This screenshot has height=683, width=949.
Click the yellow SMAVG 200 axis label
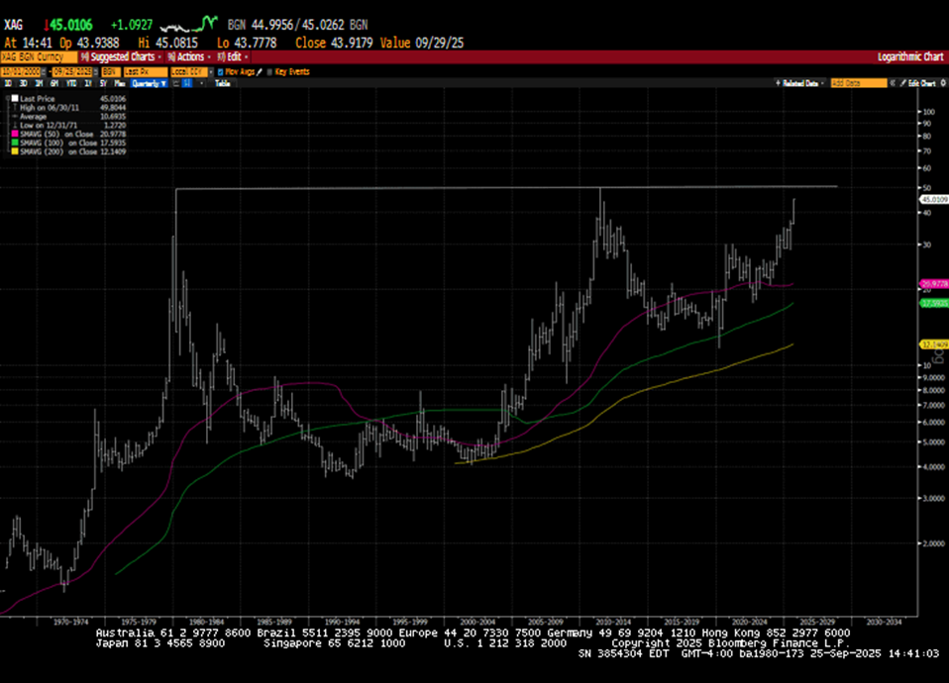pyautogui.click(x=933, y=344)
